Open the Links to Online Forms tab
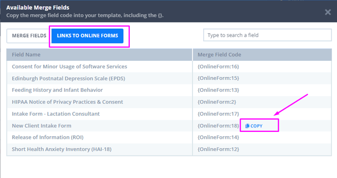This screenshot has height=178, width=337. pos(88,36)
